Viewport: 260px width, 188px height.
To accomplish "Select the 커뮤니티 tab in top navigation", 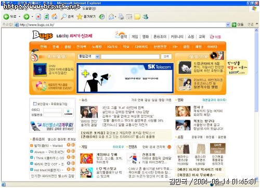I will pos(177,36).
